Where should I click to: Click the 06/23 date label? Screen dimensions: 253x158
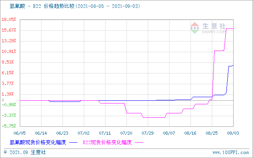coord(62,133)
